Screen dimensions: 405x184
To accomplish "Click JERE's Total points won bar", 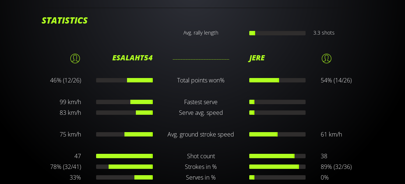I will coord(277,80).
